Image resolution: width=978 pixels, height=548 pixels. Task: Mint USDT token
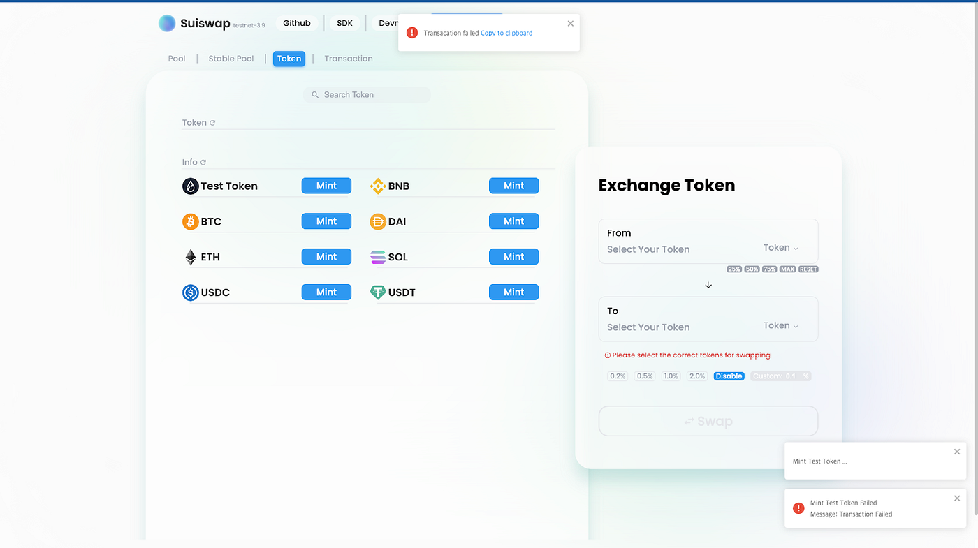click(x=513, y=292)
